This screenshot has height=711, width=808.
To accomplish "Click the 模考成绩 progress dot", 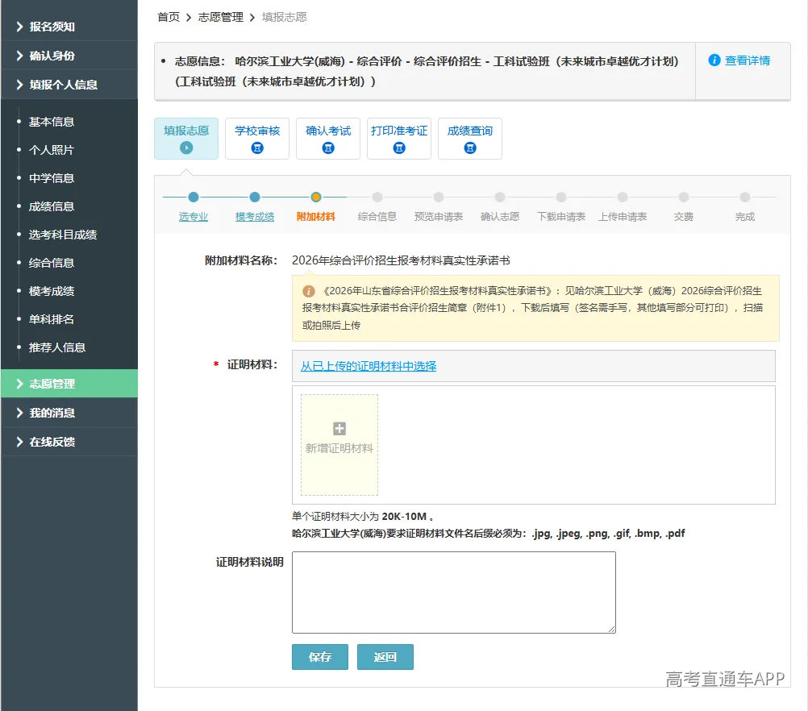I will point(255,197).
